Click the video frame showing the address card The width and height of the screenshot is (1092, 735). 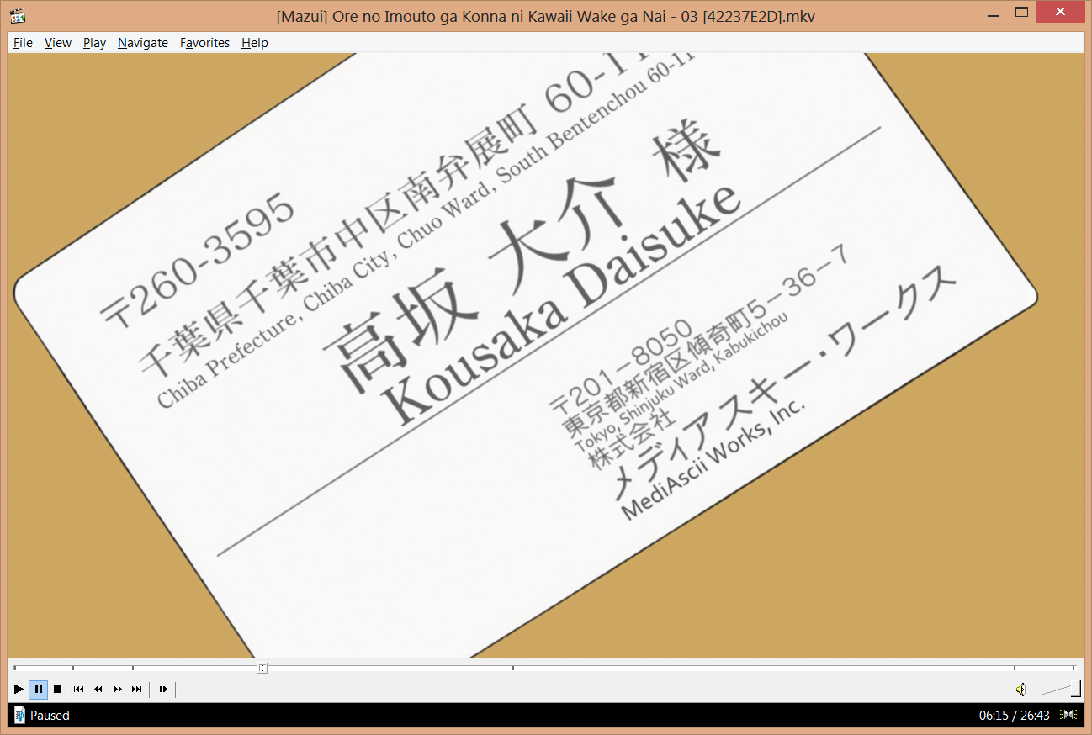(x=545, y=356)
